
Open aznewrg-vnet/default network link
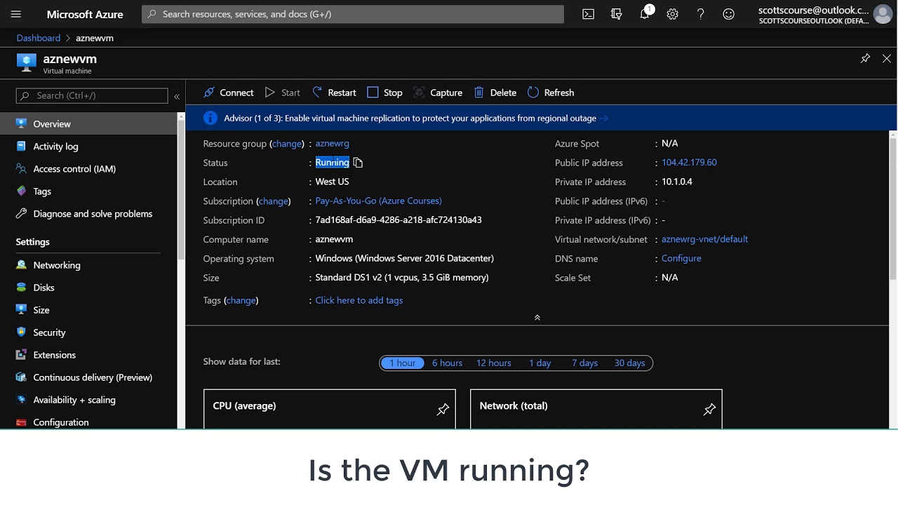tap(704, 239)
